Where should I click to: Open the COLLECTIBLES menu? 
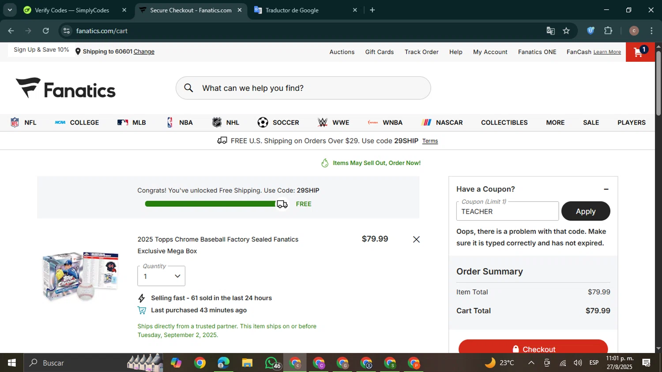[x=504, y=123]
